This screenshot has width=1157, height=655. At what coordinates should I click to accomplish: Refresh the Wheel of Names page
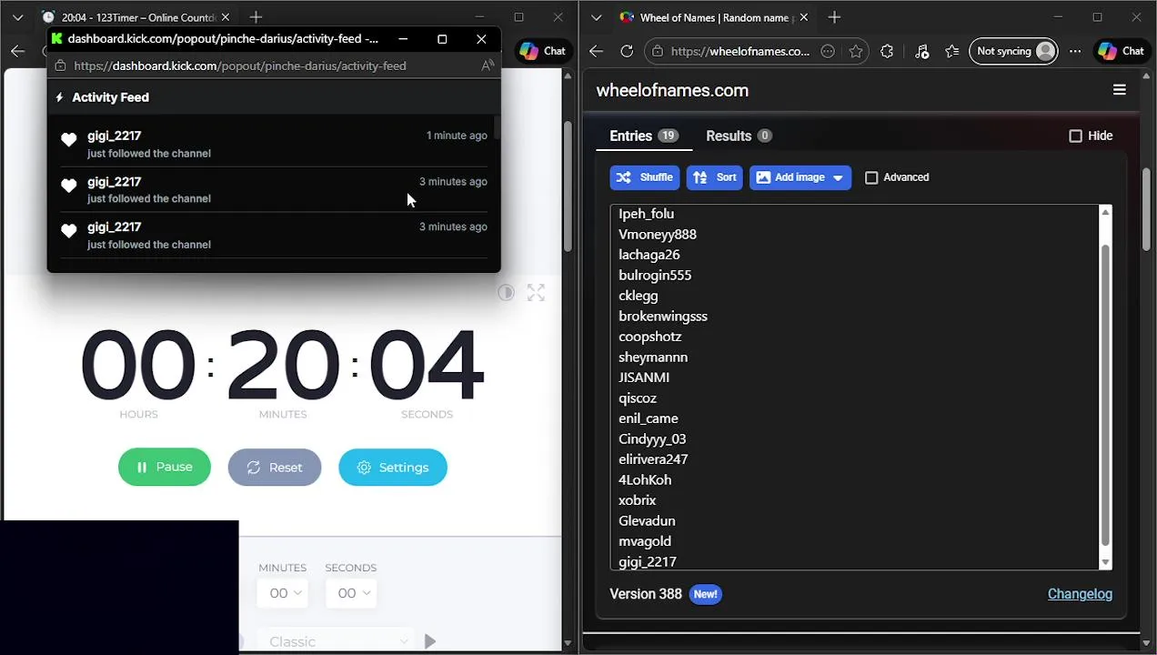(627, 51)
